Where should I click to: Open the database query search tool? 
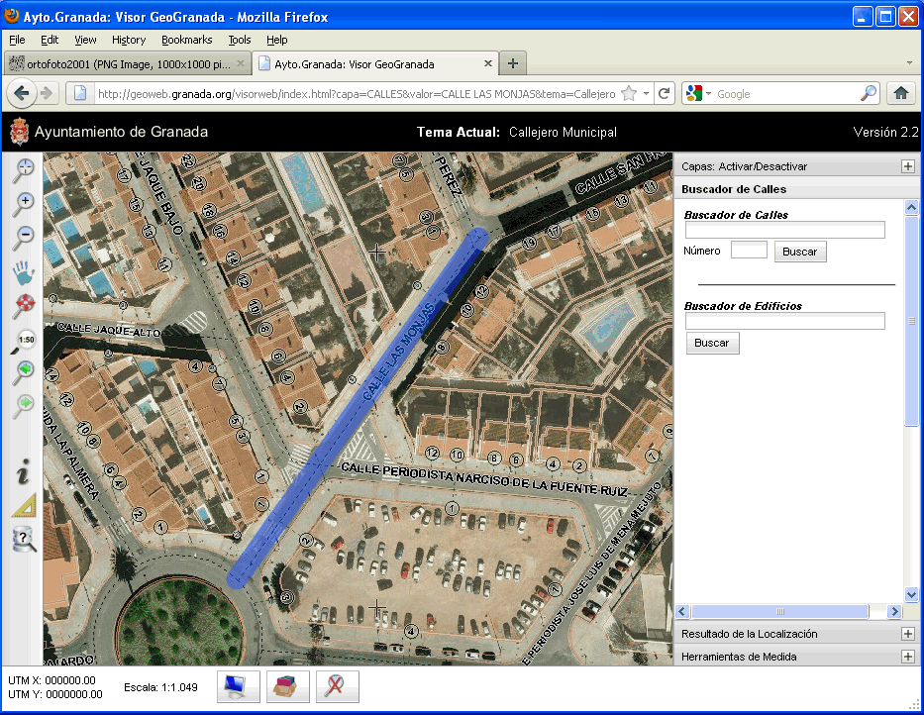point(24,540)
